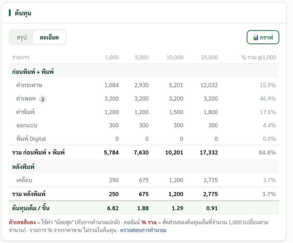Select the ออกแบบ row label
This screenshot has width=293, height=243.
click(x=27, y=125)
